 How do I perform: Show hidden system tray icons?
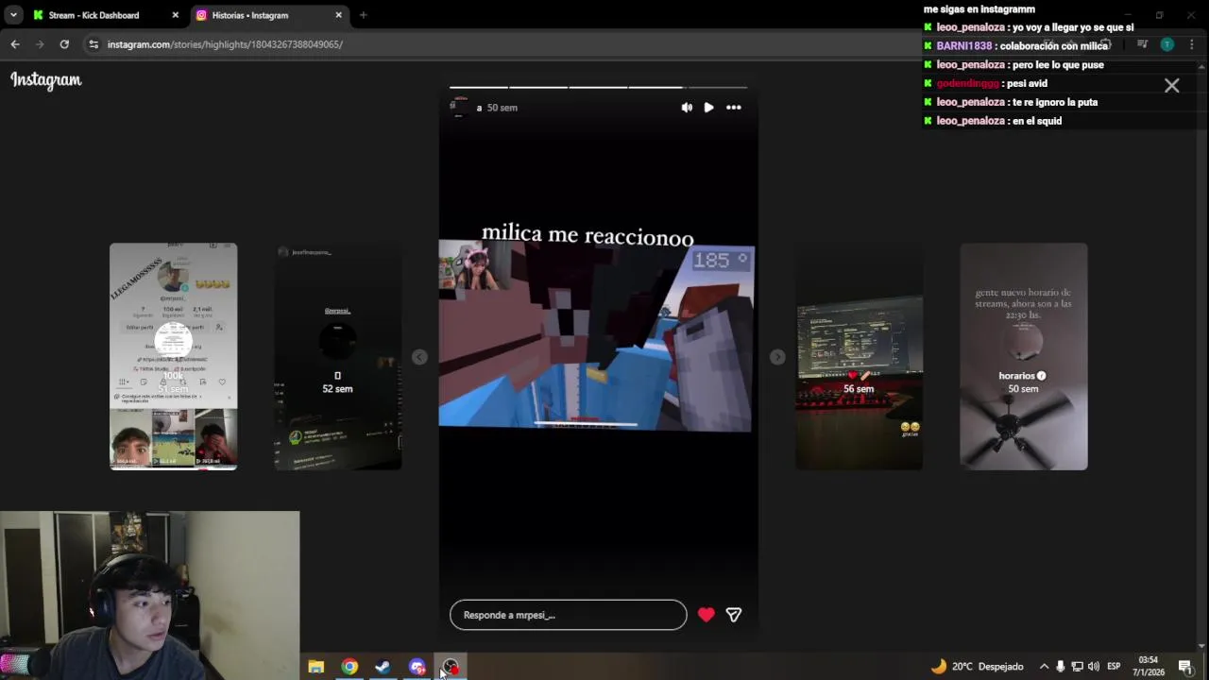point(1044,667)
